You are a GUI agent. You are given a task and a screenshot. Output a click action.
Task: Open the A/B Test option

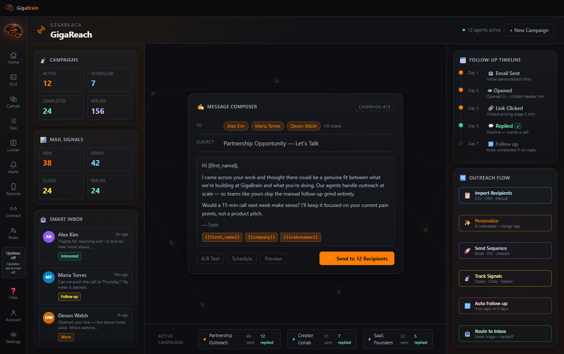tap(210, 258)
